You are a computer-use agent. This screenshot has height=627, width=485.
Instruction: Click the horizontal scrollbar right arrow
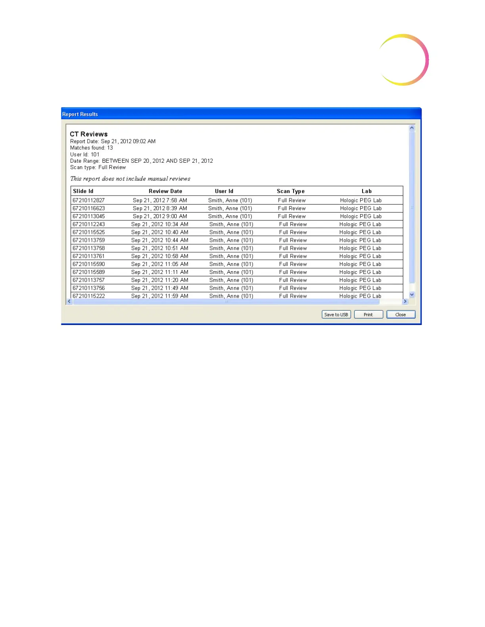pyautogui.click(x=405, y=301)
